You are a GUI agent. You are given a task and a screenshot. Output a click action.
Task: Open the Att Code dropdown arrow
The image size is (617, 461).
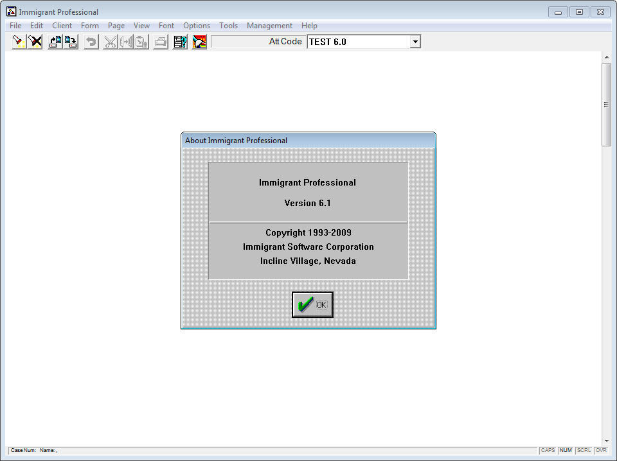[415, 42]
